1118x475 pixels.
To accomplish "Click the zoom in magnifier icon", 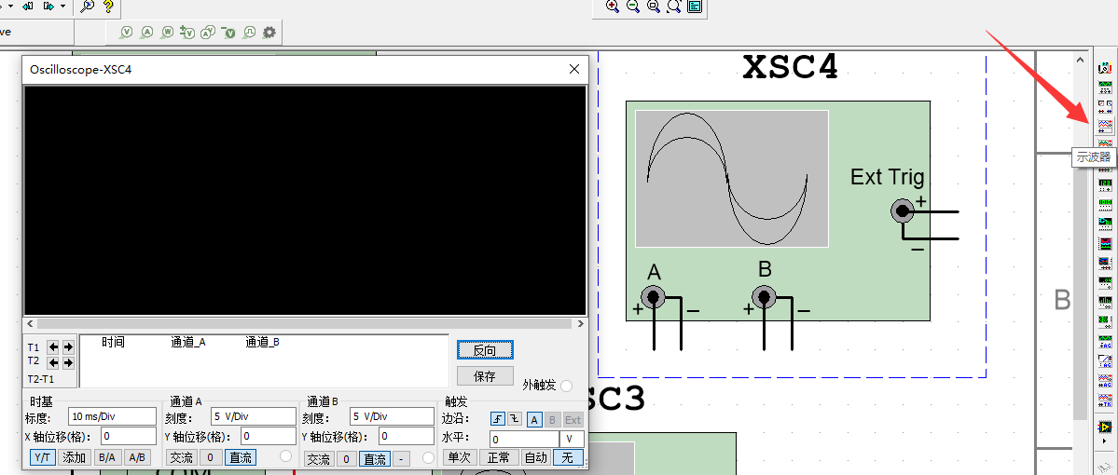I will 613,7.
